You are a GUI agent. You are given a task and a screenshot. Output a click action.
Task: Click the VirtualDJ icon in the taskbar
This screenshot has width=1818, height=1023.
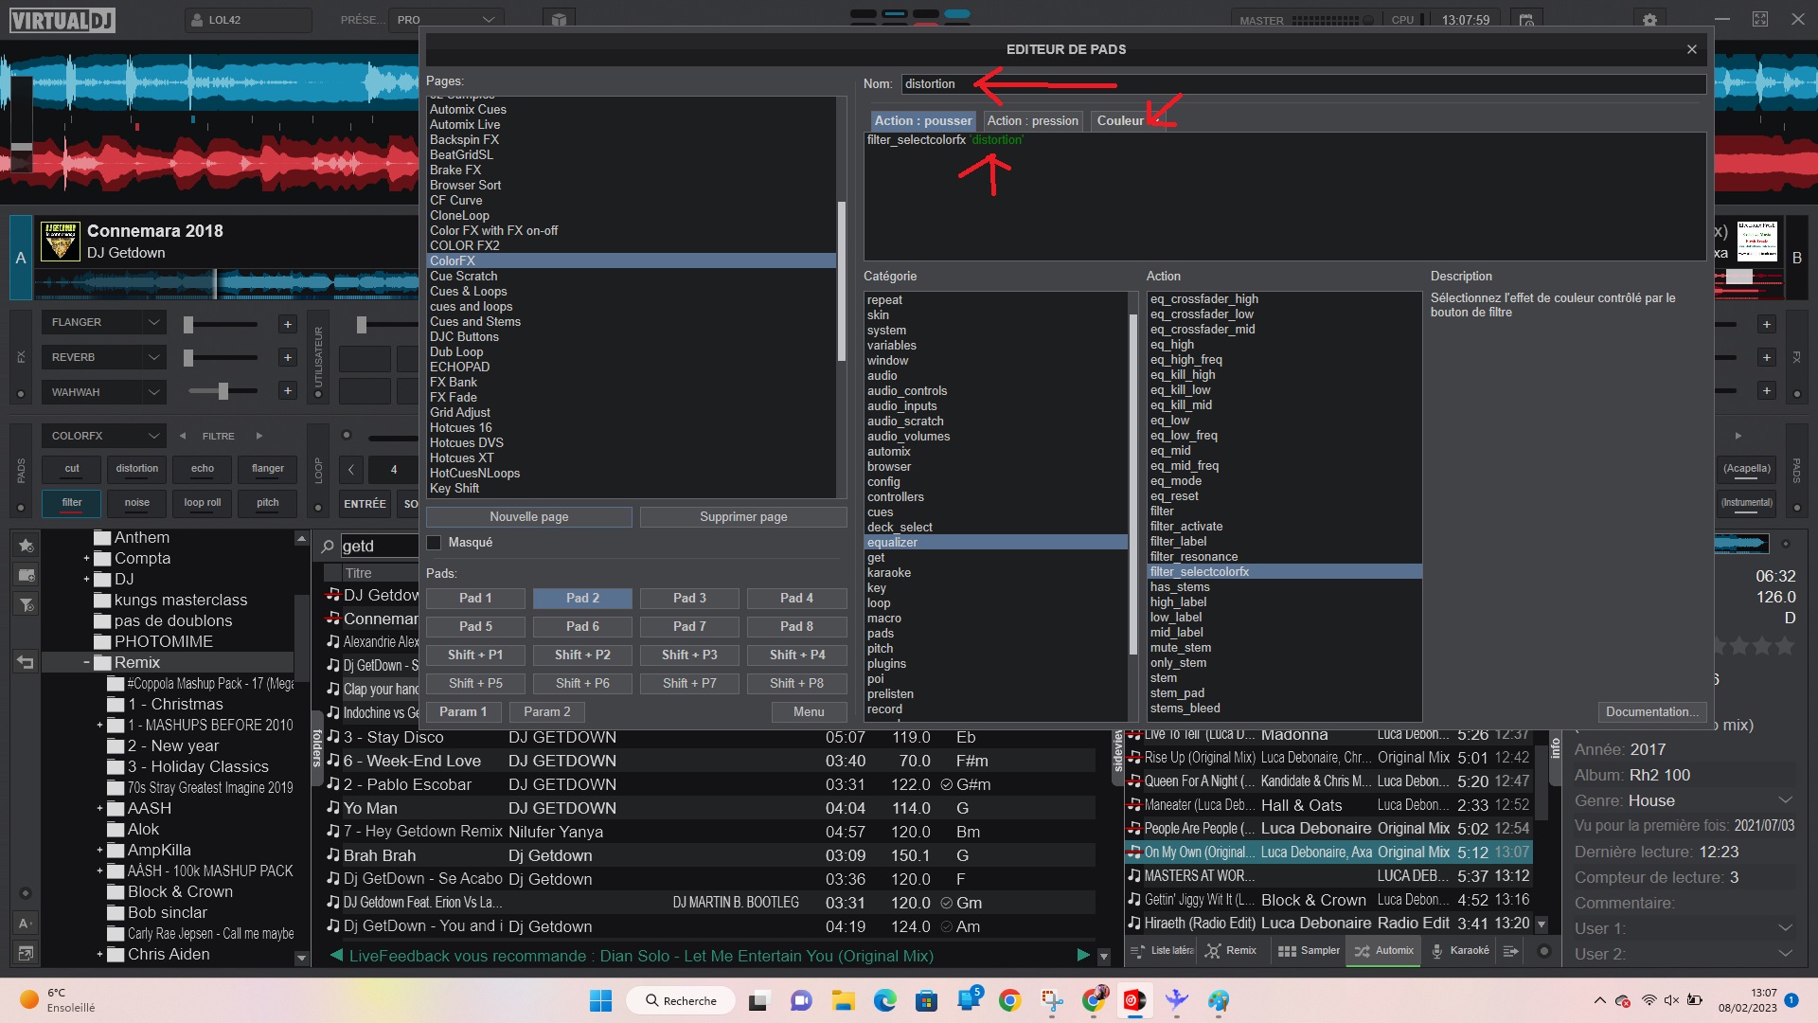[1134, 1000]
